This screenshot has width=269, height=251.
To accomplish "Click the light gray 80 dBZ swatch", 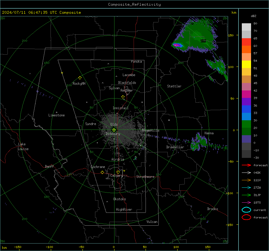I will (246, 27).
